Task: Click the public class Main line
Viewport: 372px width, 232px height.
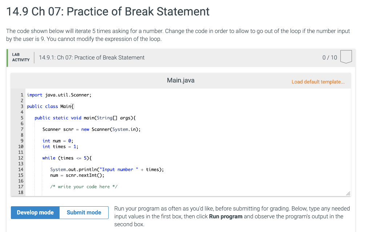Action: click(x=50, y=107)
